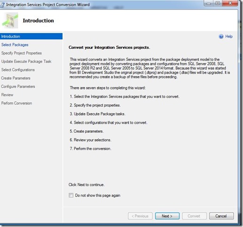Select the Introduction step in sidebar

31,37
